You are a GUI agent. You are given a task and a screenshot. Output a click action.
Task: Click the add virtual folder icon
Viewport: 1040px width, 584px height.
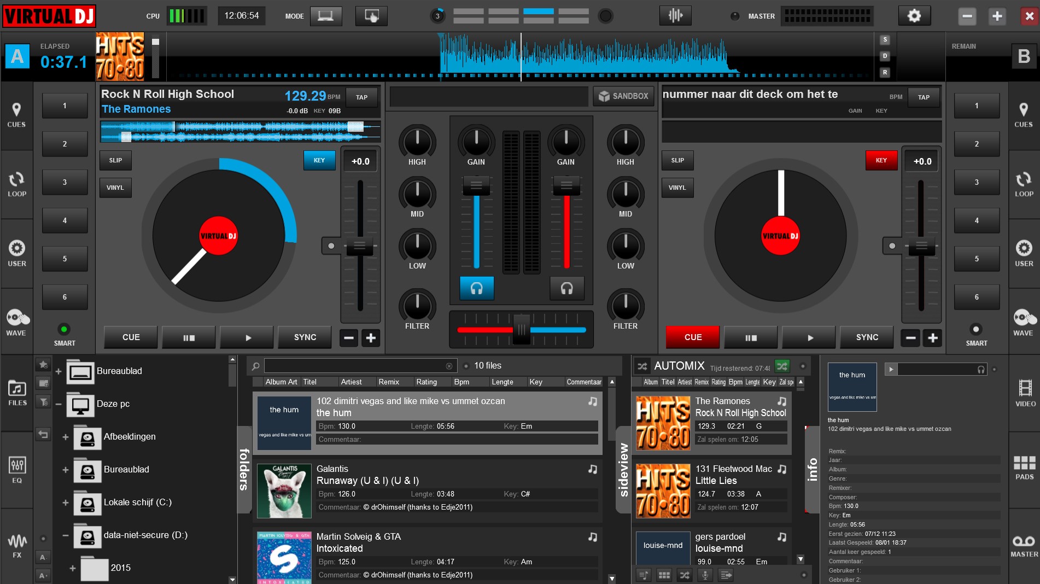pyautogui.click(x=43, y=383)
